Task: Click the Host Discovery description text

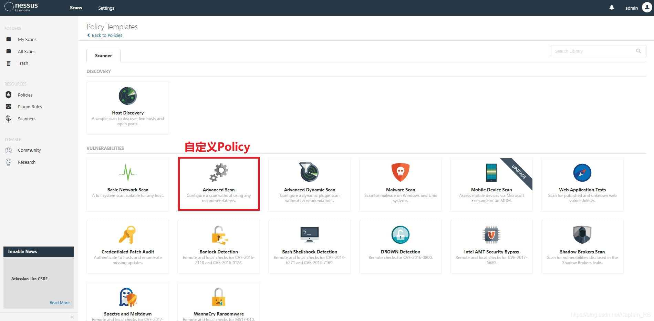Action: coord(128,121)
